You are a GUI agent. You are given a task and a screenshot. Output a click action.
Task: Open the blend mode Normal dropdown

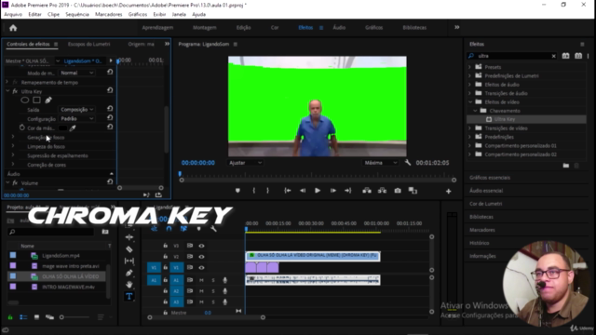tap(76, 73)
